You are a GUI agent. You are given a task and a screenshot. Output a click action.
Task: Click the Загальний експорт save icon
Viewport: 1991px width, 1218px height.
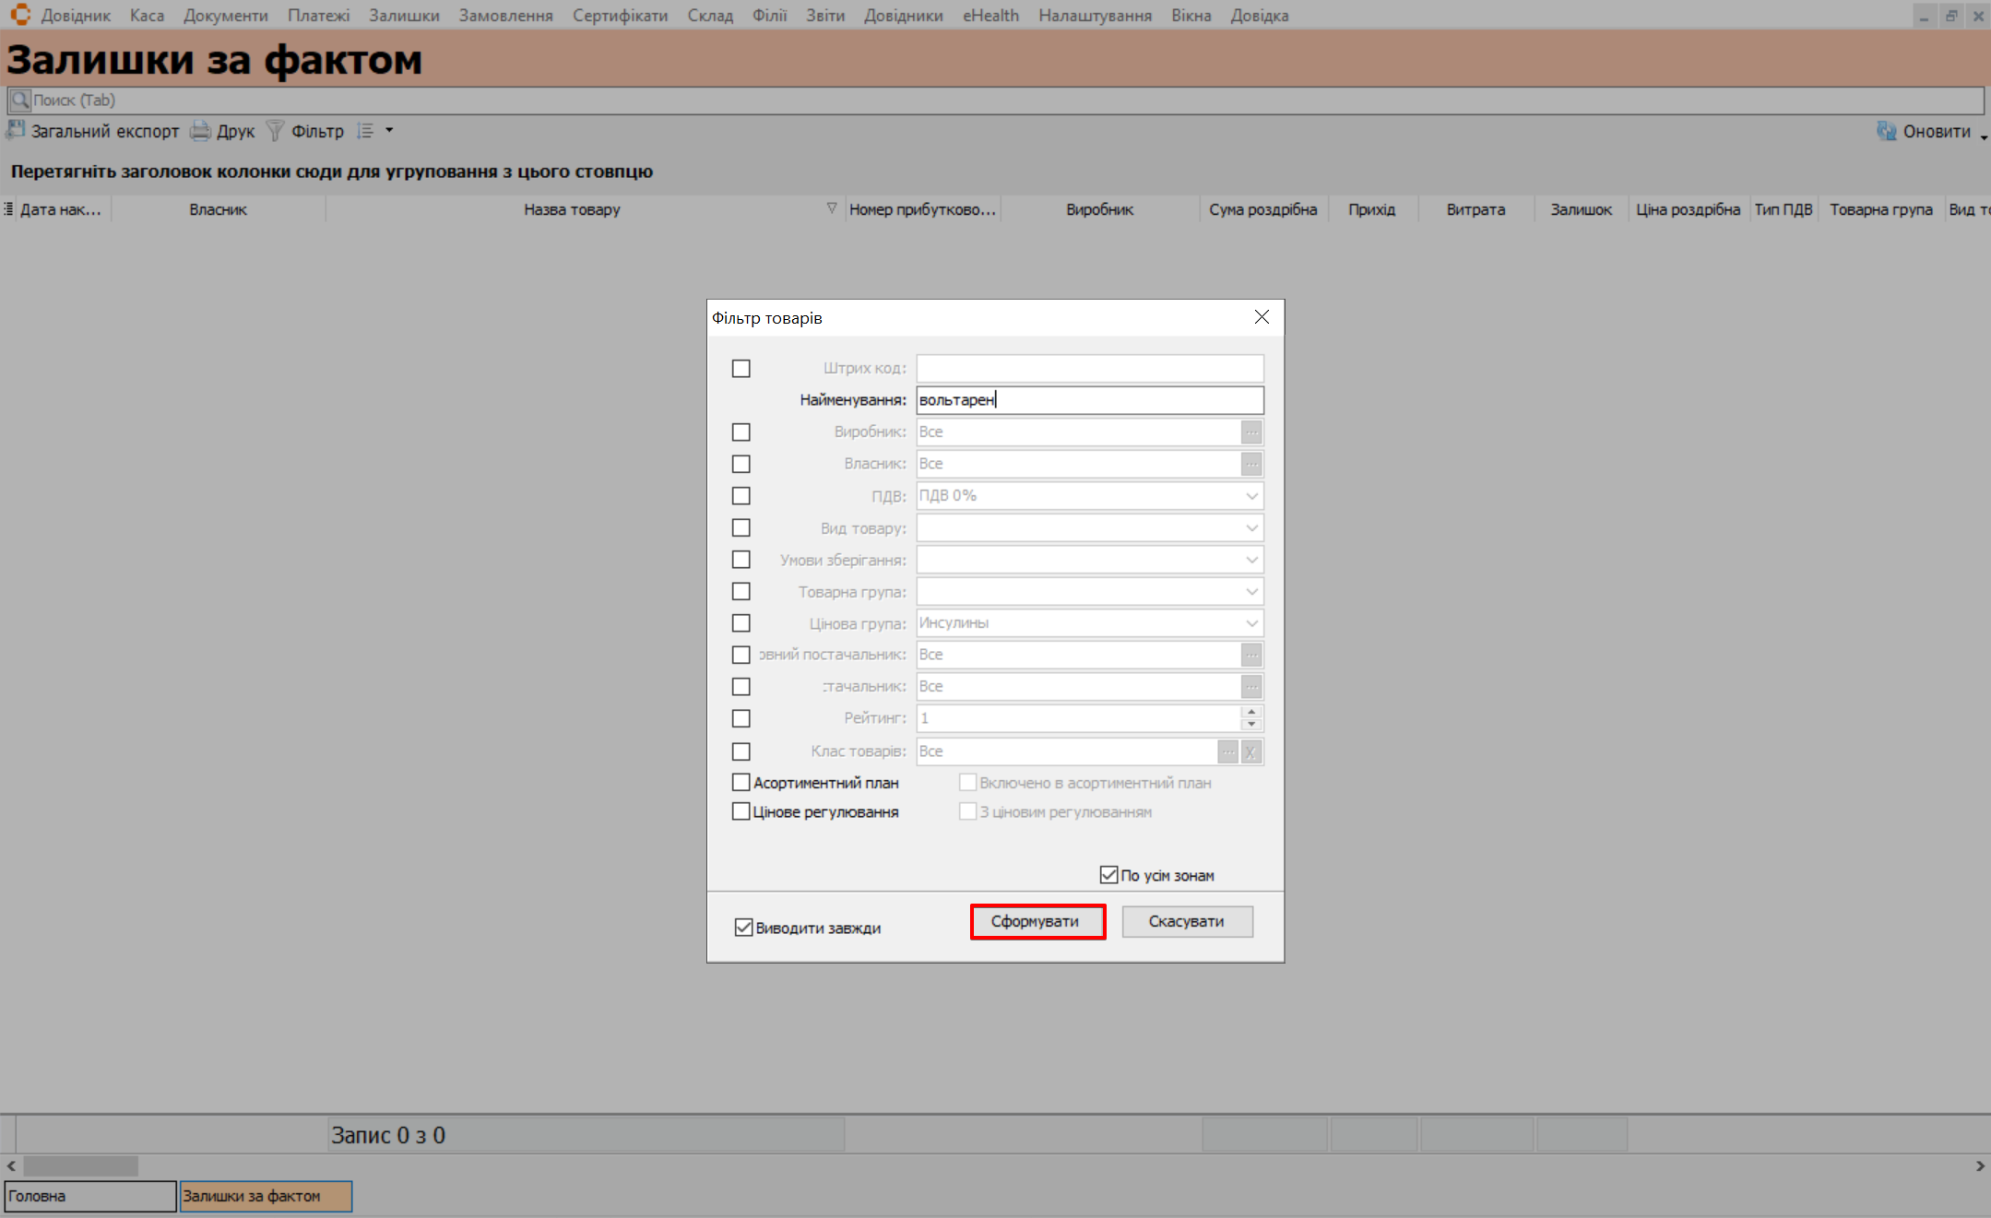(x=16, y=131)
